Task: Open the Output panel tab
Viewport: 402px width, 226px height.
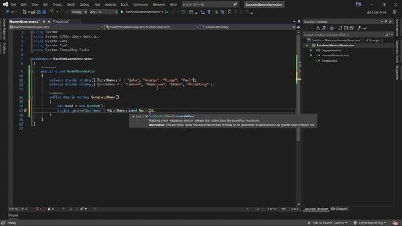Action: point(13,215)
